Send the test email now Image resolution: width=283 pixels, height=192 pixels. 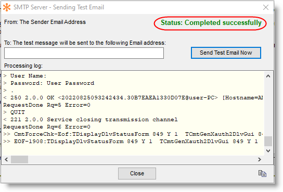[x=226, y=53]
